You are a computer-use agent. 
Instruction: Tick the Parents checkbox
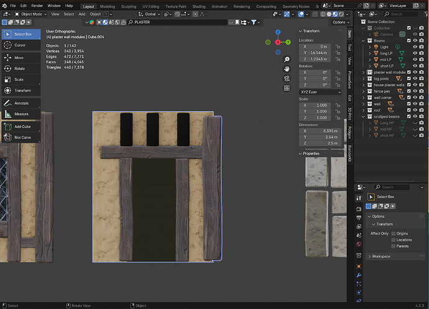(x=393, y=246)
